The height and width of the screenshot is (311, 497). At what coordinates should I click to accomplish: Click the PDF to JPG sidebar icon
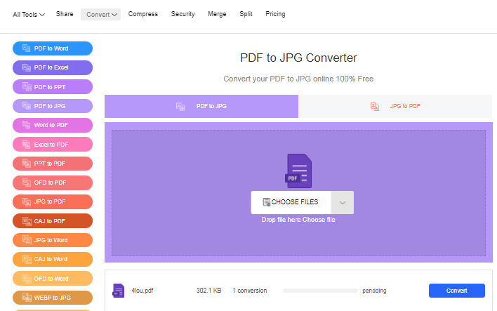[26, 106]
